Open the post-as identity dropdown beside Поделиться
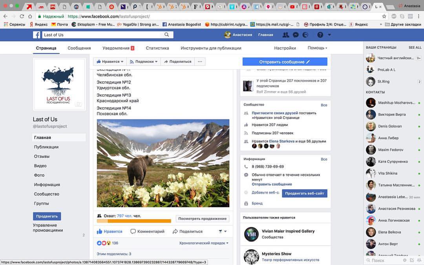This screenshot has width=424, height=265. 223,232
